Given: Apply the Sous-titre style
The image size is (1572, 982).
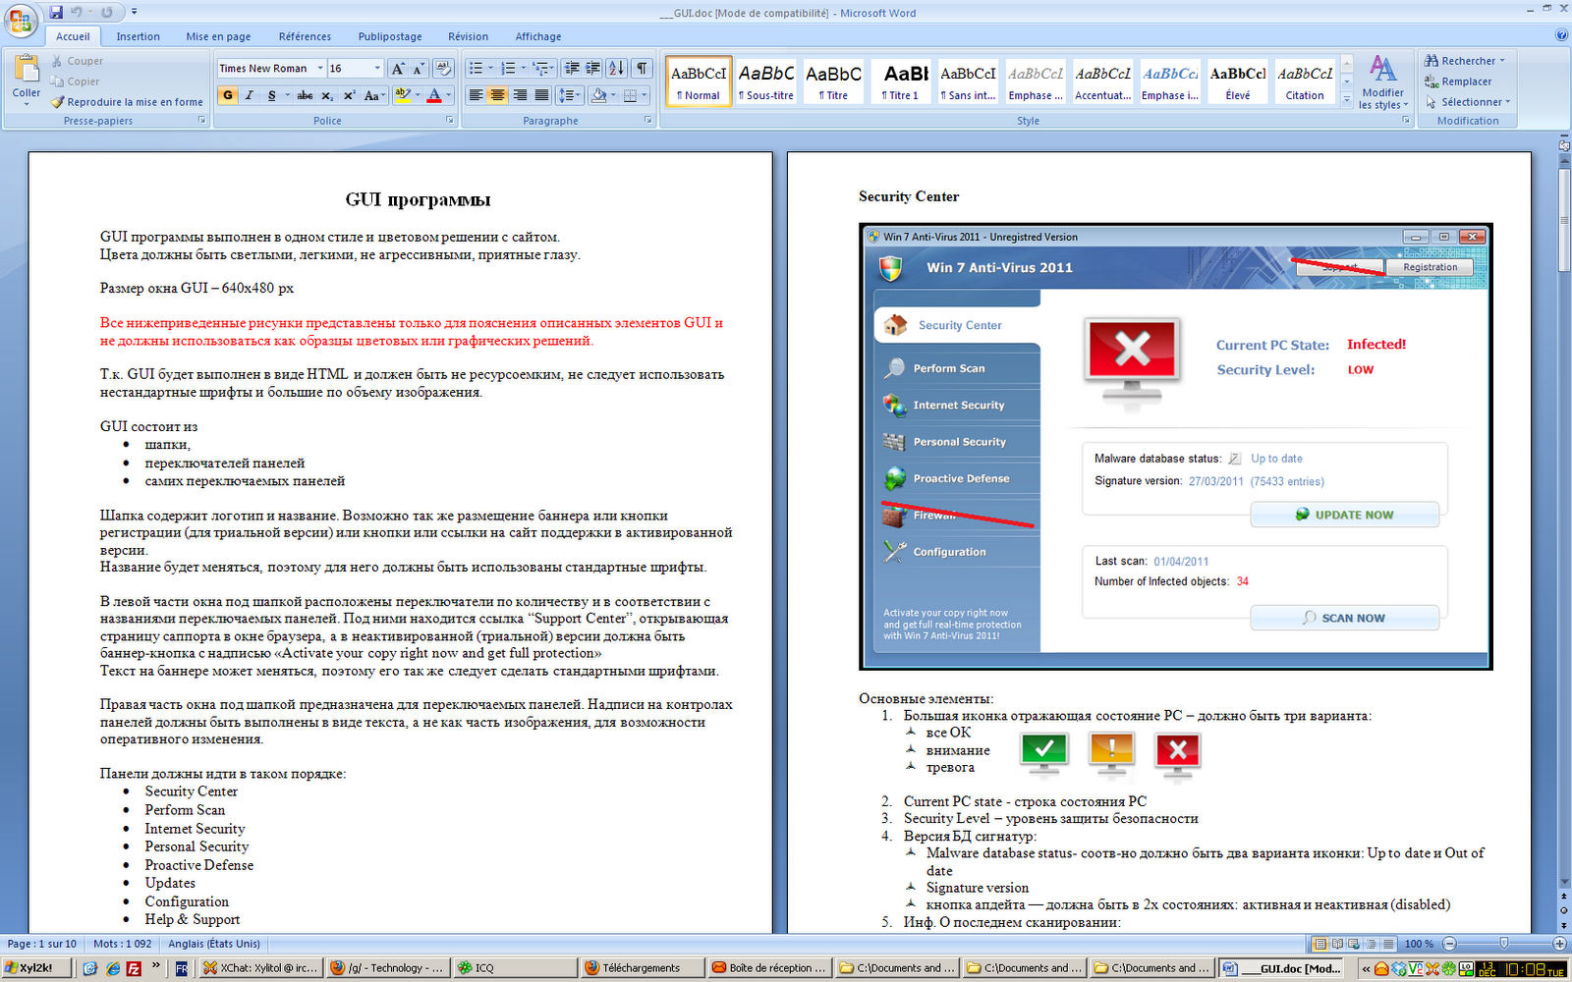Looking at the screenshot, I should tap(766, 81).
